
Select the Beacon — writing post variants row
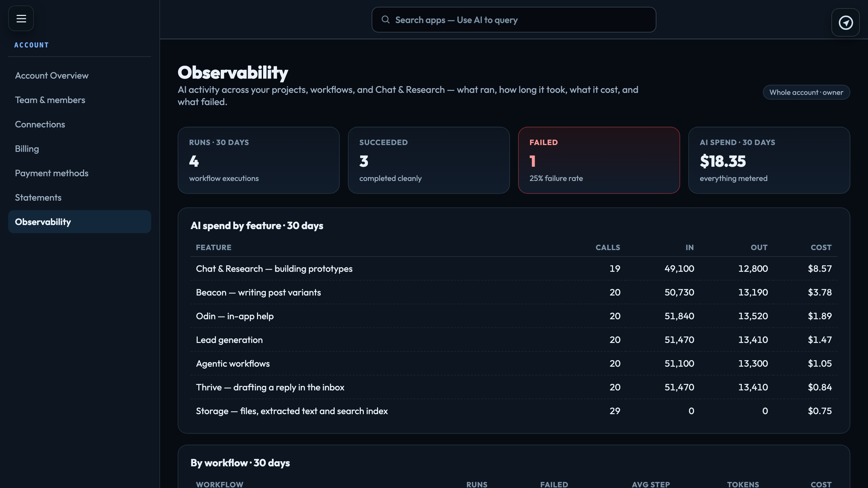click(x=514, y=292)
